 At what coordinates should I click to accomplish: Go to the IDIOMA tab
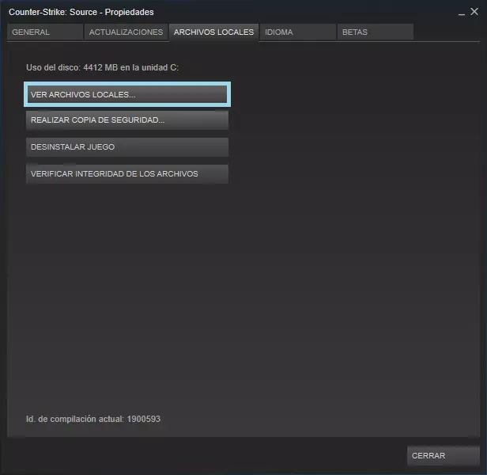point(298,32)
